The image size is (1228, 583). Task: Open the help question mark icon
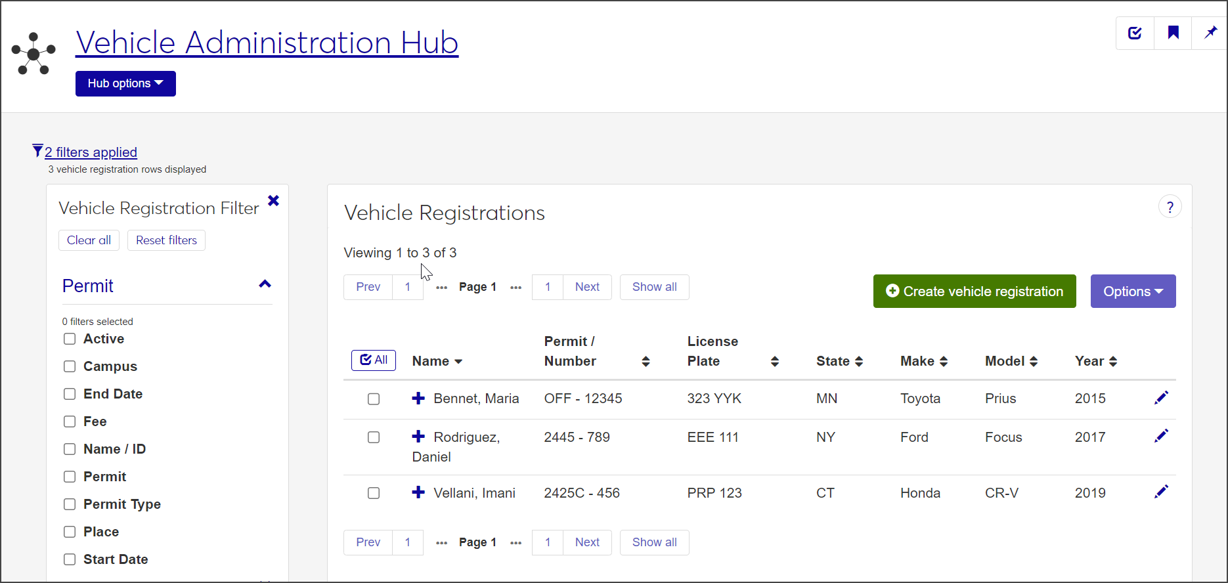point(1170,207)
